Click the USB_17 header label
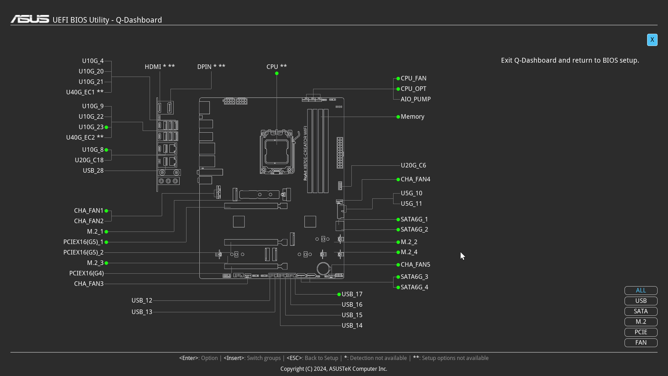 (352, 294)
